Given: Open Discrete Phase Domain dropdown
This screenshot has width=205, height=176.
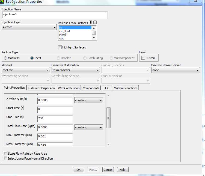Looking at the screenshot, I should [x=176, y=70].
